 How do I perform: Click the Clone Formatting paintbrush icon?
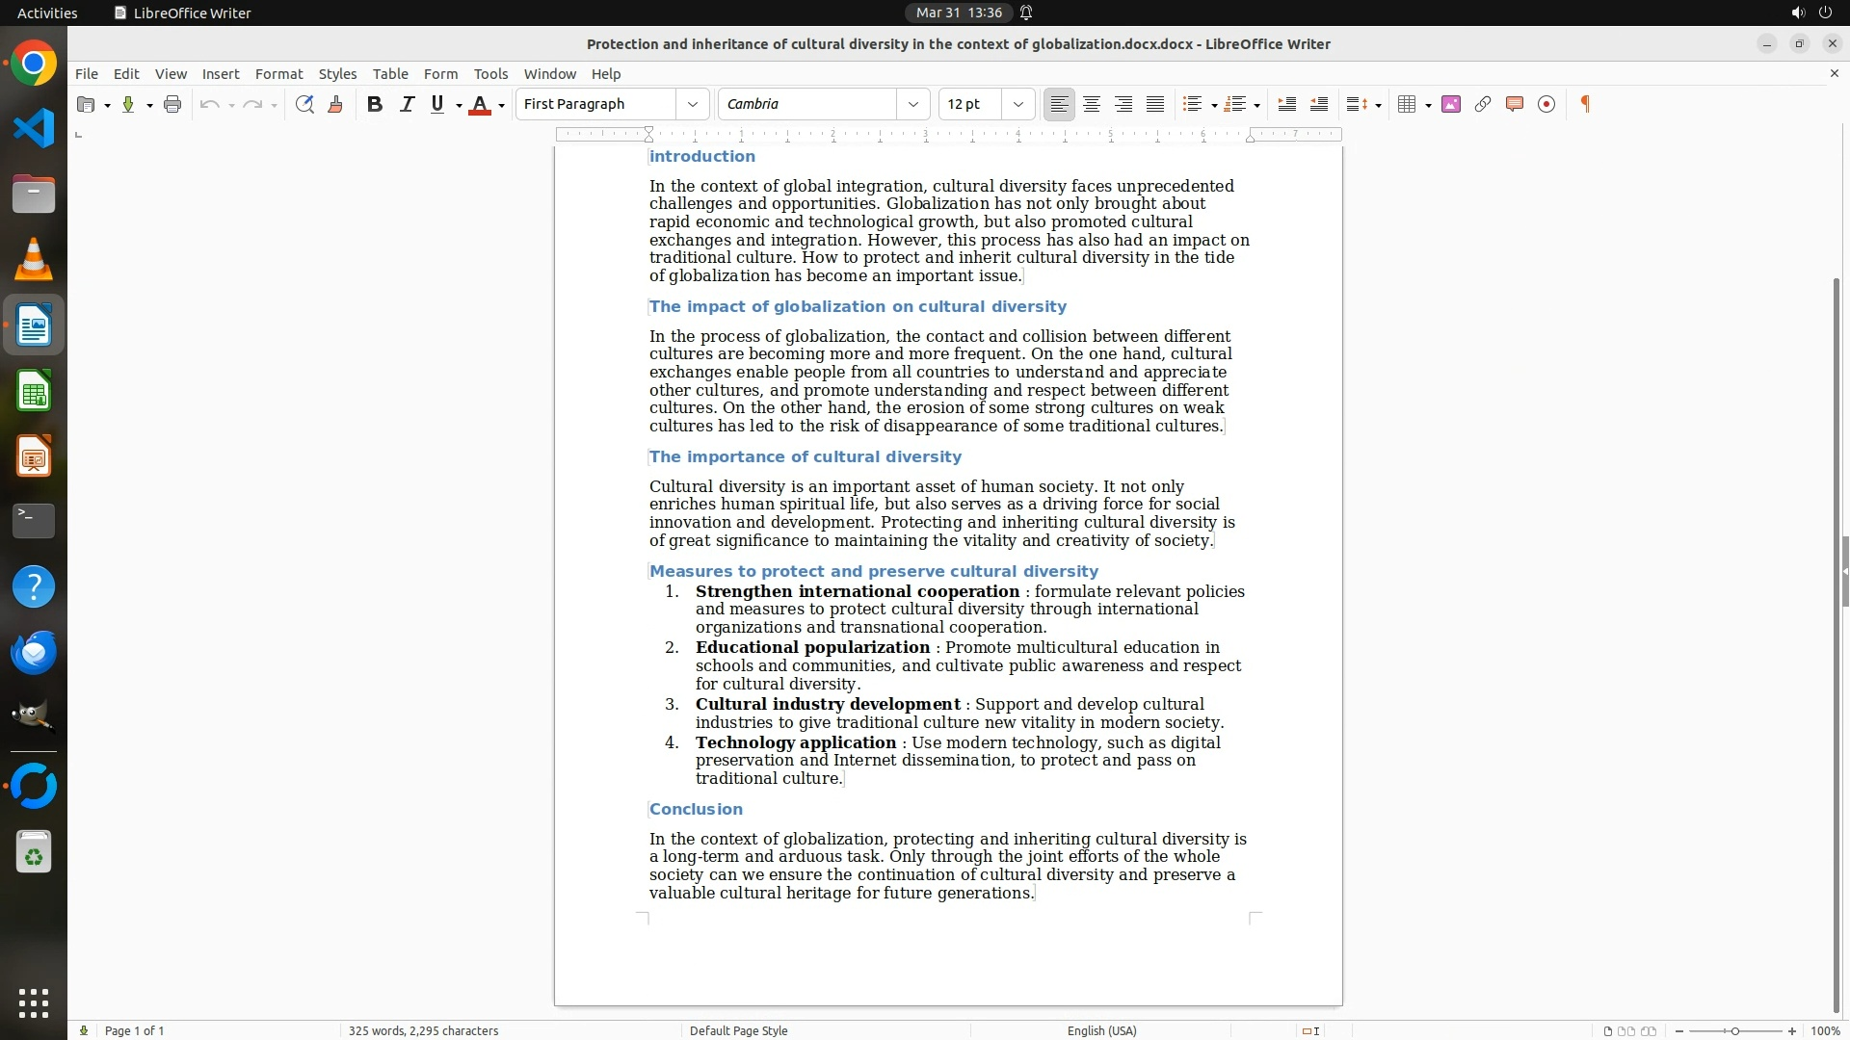pos(335,104)
